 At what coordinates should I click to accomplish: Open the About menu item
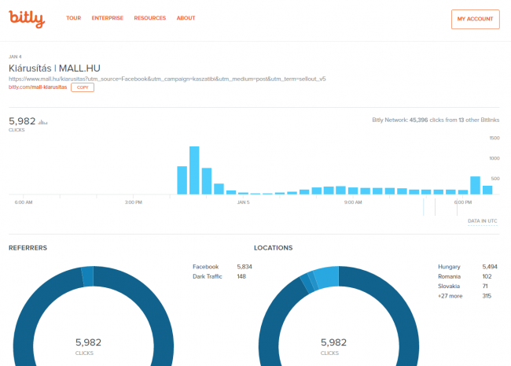(186, 18)
